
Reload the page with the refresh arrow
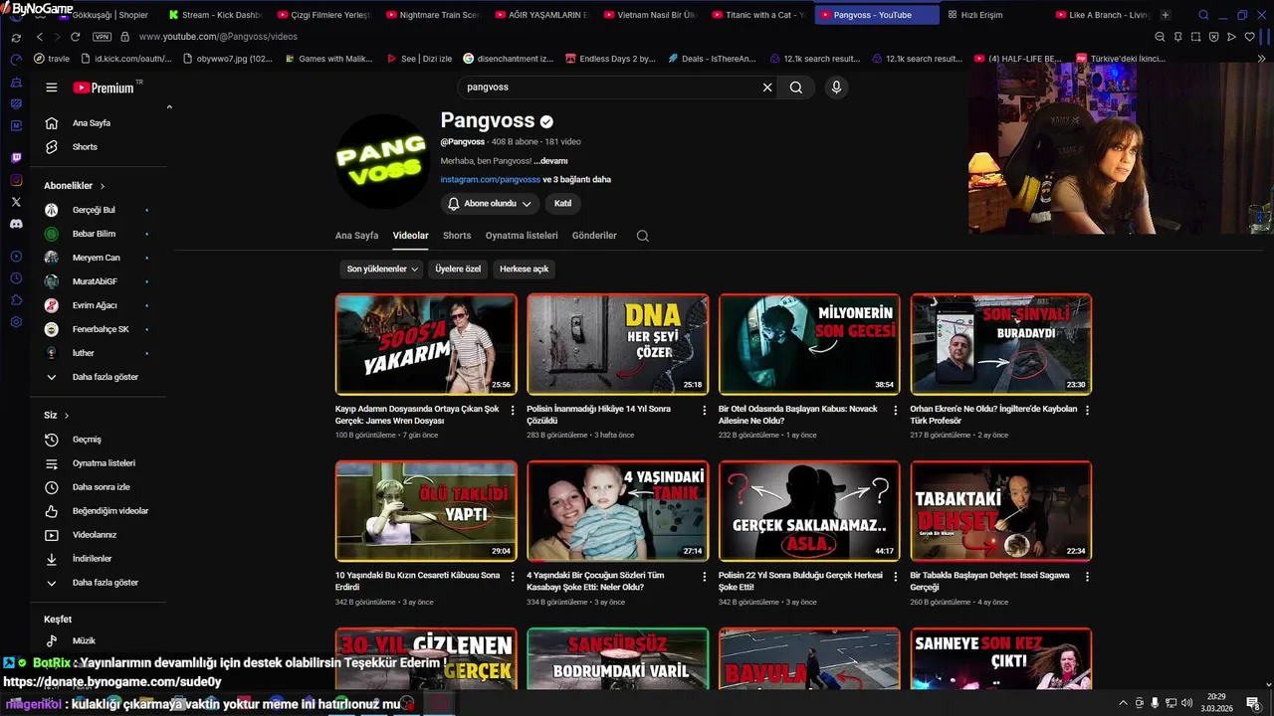pyautogui.click(x=75, y=37)
